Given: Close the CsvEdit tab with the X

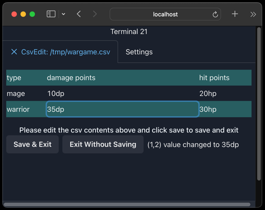Looking at the screenshot, I should (14, 52).
